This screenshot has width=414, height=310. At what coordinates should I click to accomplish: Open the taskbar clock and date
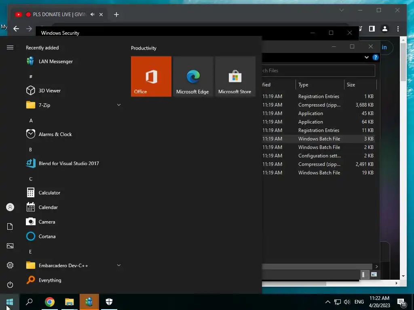379,302
